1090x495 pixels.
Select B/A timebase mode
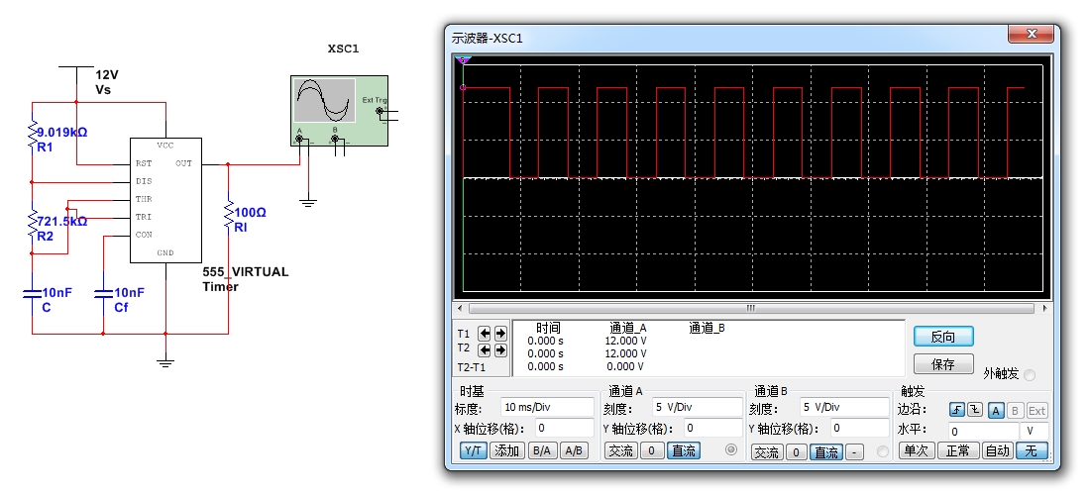[x=541, y=450]
